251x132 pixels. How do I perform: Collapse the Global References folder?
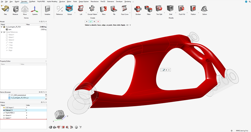coord(2,32)
